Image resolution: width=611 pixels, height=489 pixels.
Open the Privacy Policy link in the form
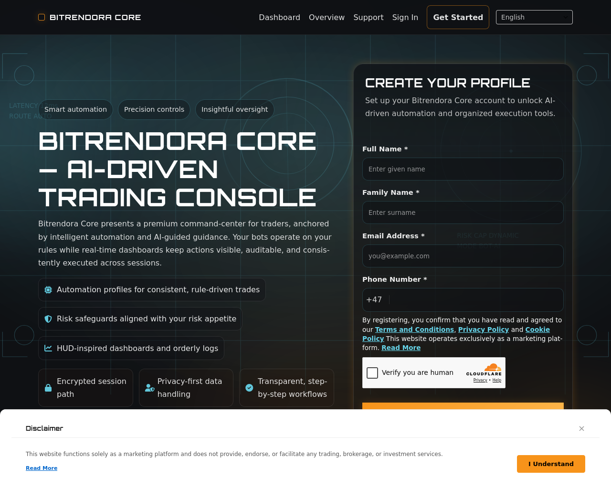484,330
